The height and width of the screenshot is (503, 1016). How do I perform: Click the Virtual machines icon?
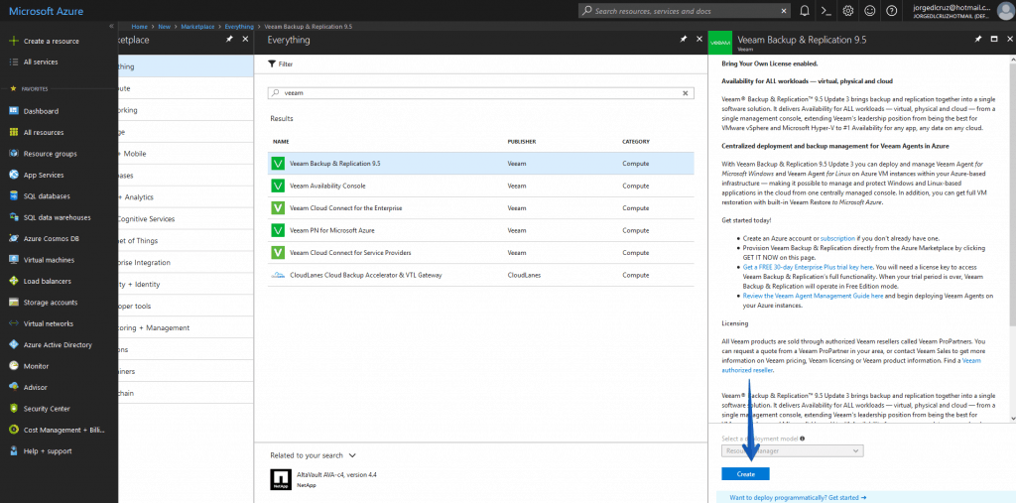(x=13, y=260)
